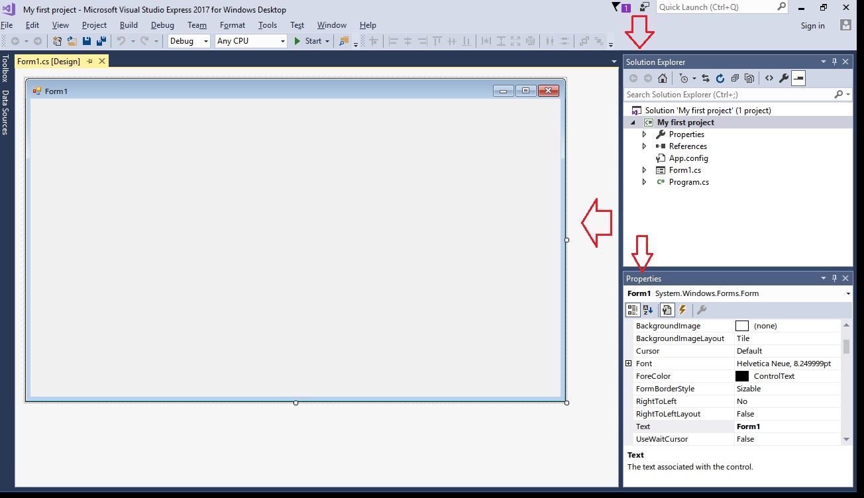
Task: Toggle the pin on Form1.cs [Design] tab
Action: 89,60
